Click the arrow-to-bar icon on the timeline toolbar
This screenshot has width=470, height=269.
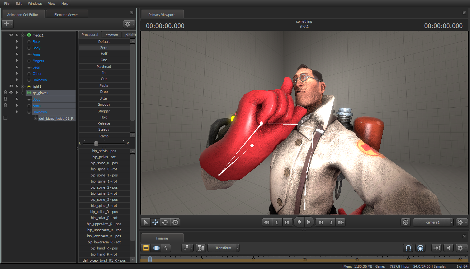(436, 248)
